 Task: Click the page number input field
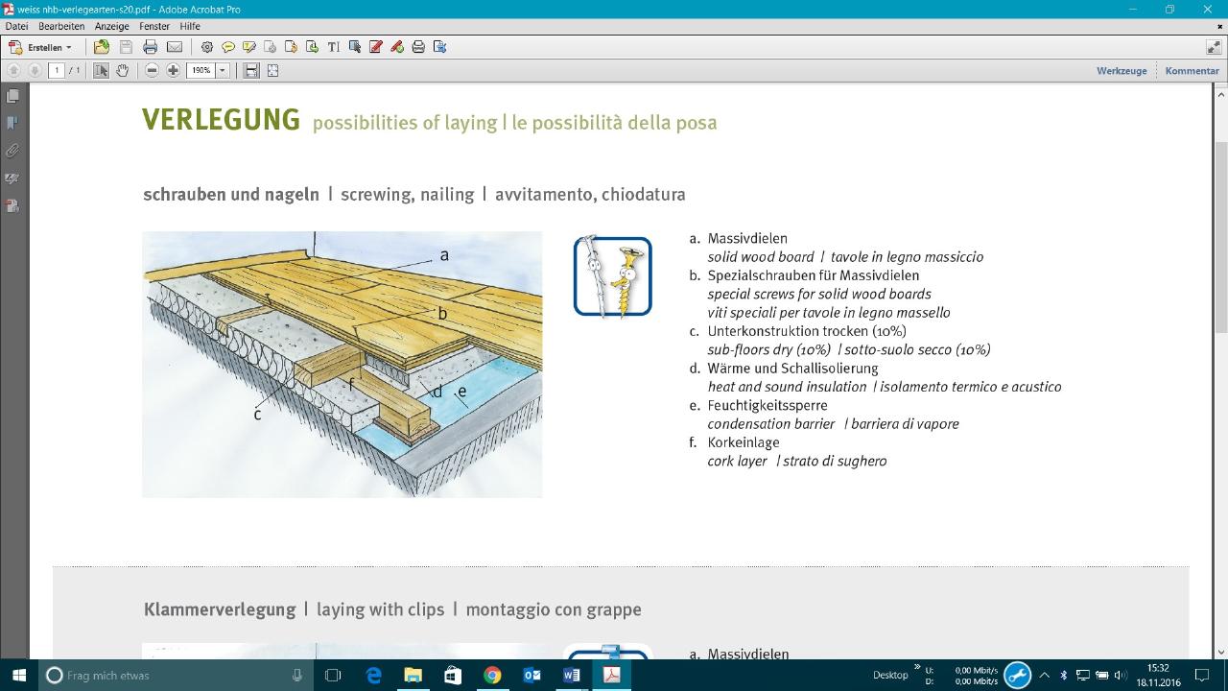pyautogui.click(x=57, y=70)
